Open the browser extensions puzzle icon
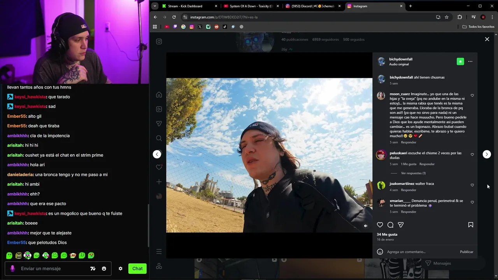This screenshot has height=280, width=498. pyautogui.click(x=460, y=17)
